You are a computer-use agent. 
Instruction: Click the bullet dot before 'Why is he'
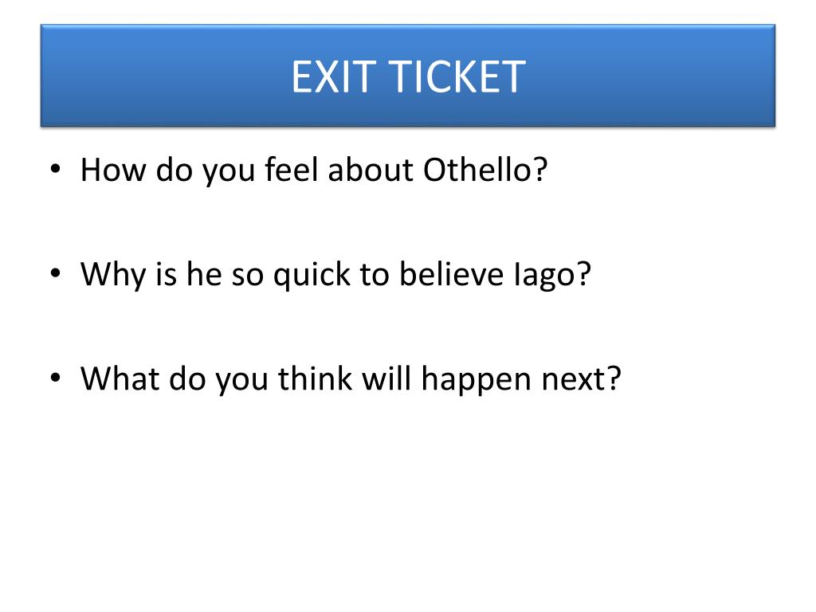click(x=56, y=273)
